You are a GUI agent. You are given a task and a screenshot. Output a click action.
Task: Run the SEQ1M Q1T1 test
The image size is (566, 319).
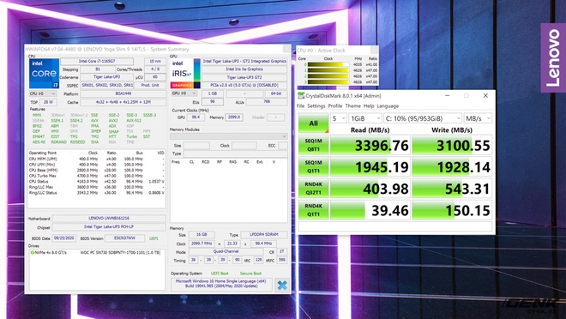click(313, 166)
